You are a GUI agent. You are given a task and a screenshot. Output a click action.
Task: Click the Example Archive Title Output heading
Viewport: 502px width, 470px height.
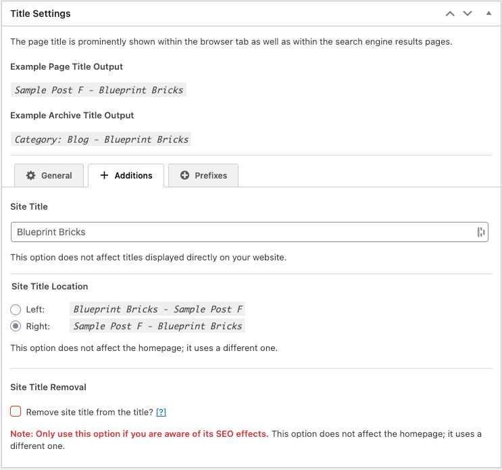tap(72, 116)
